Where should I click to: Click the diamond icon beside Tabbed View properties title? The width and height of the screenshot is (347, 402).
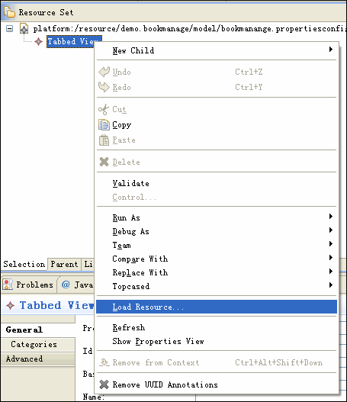click(x=10, y=305)
